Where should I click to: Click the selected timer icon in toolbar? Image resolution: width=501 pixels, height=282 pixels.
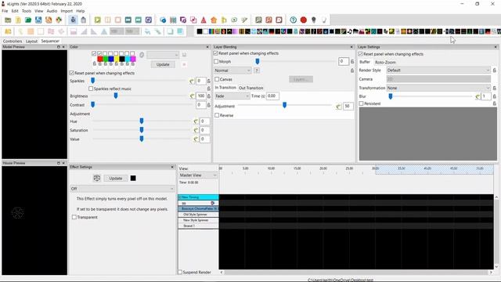[73, 20]
